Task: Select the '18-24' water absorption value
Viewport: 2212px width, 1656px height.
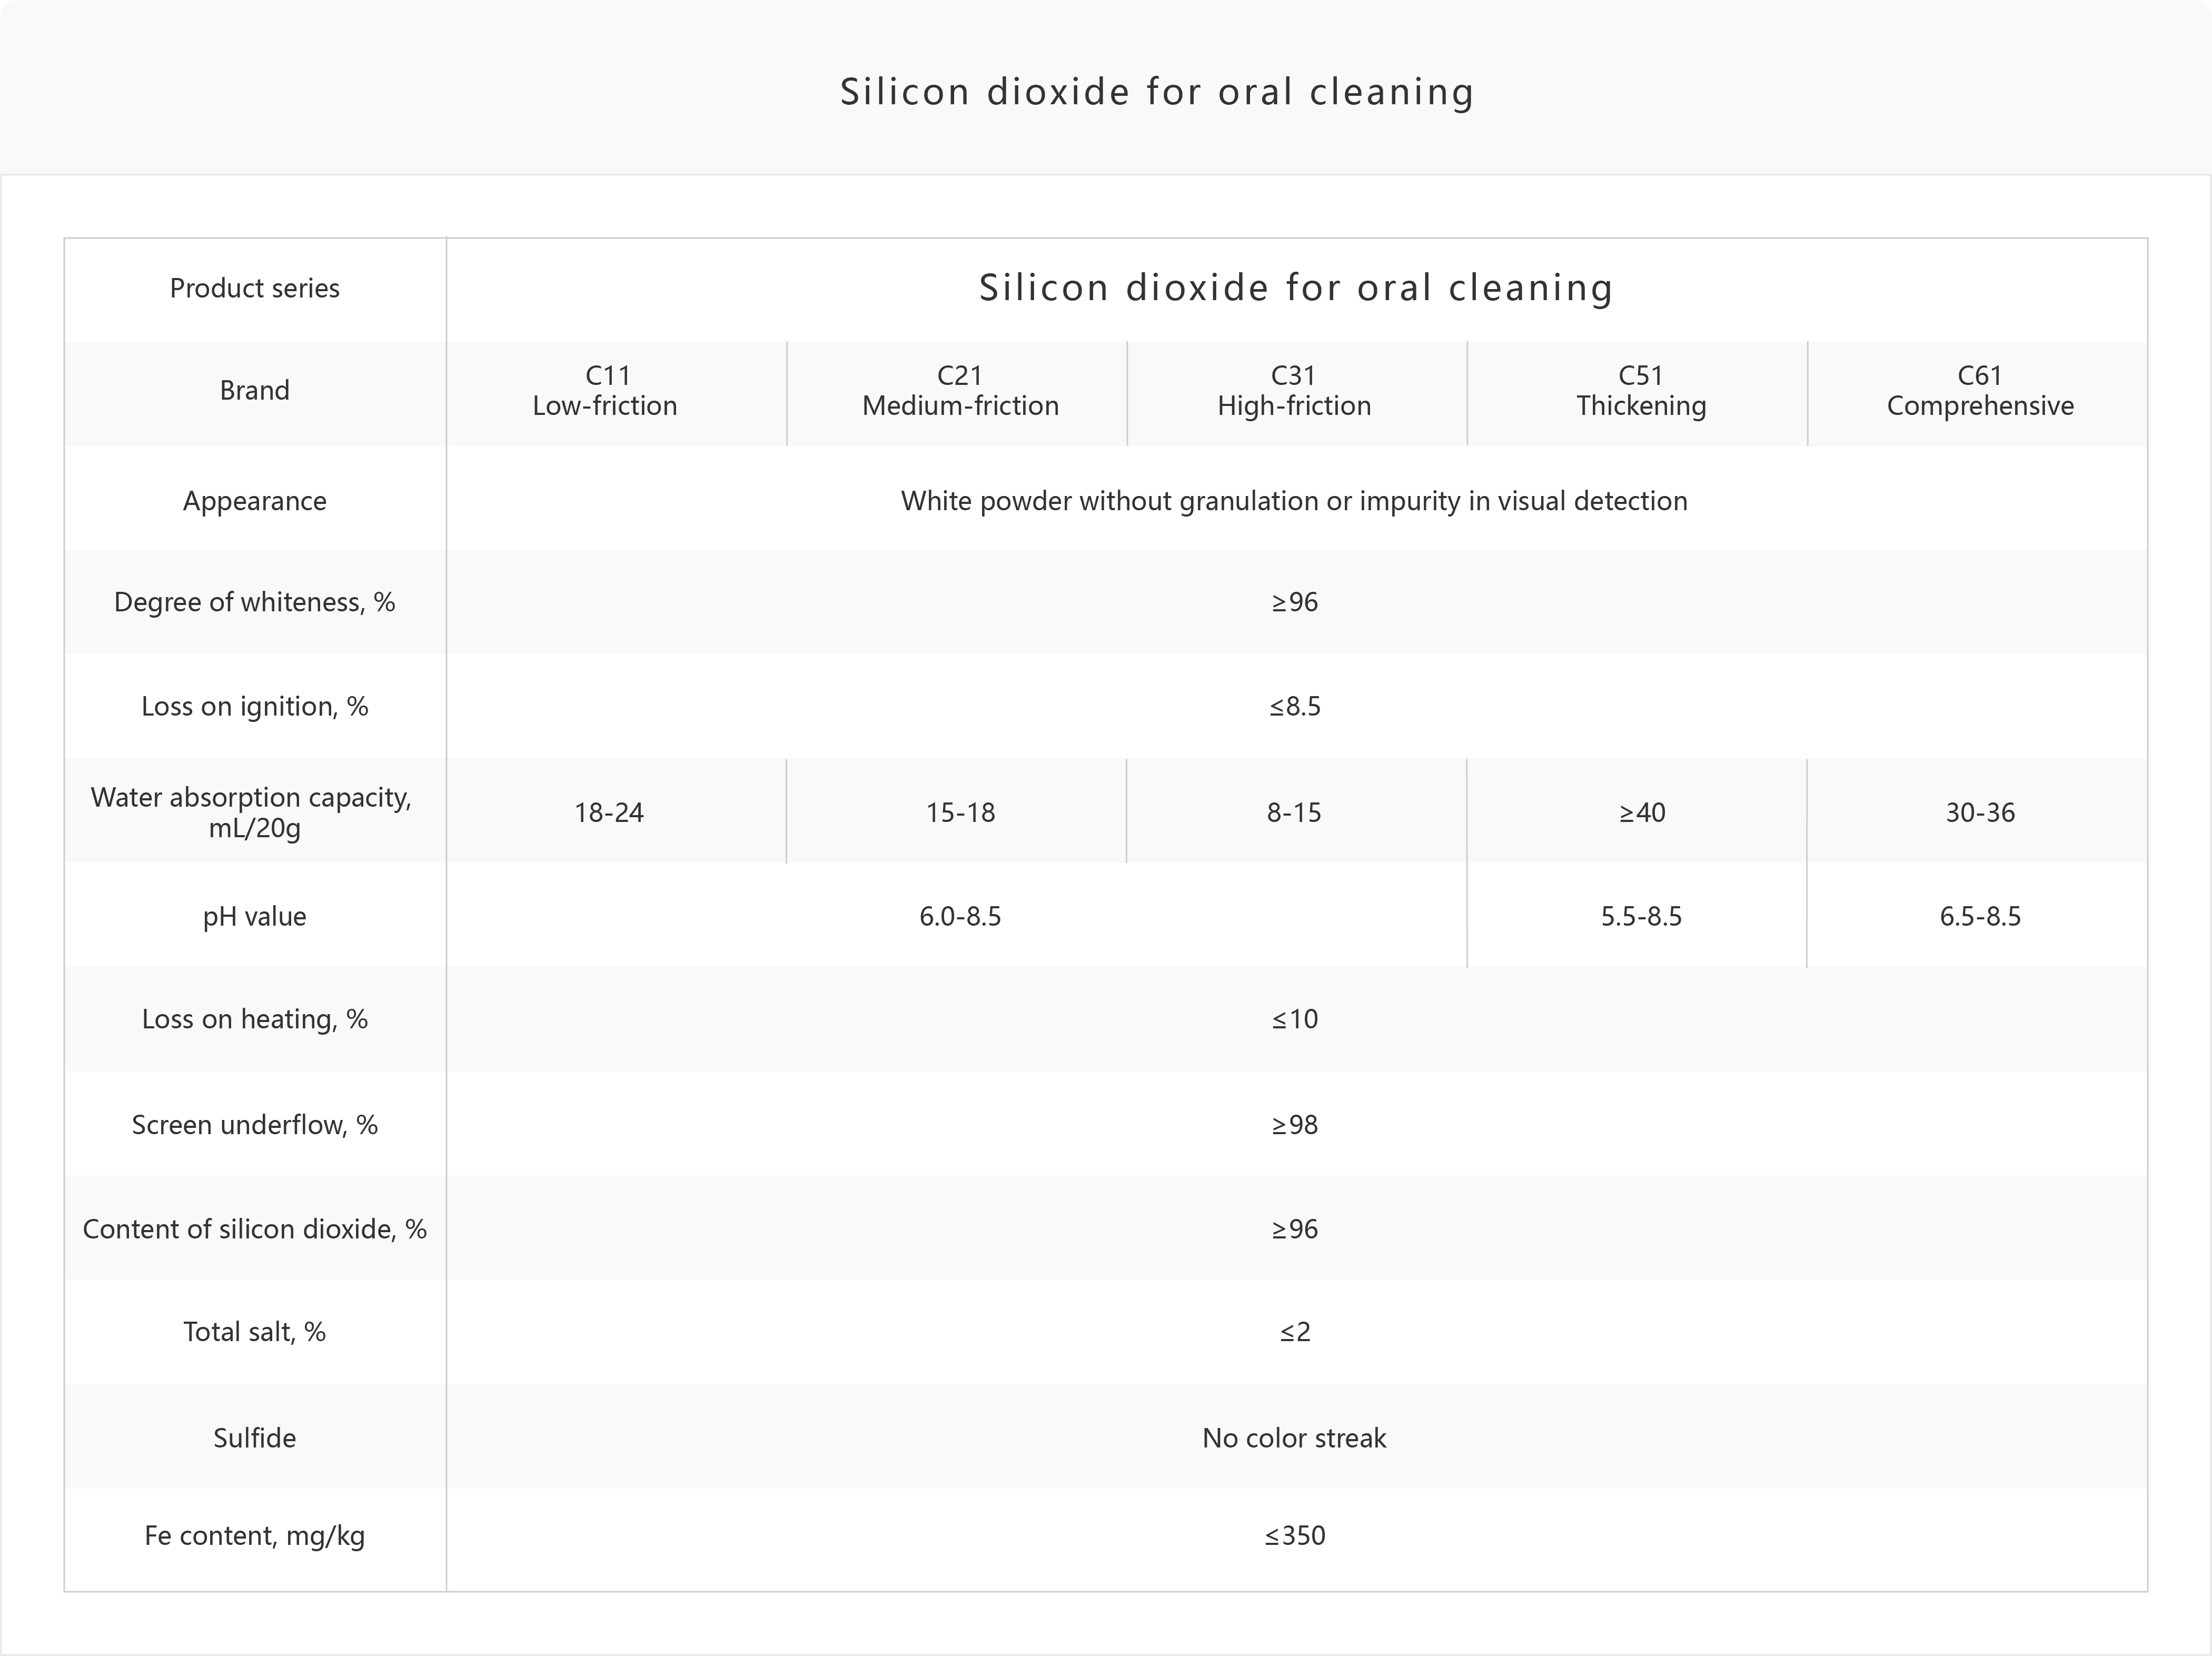Action: 609,813
